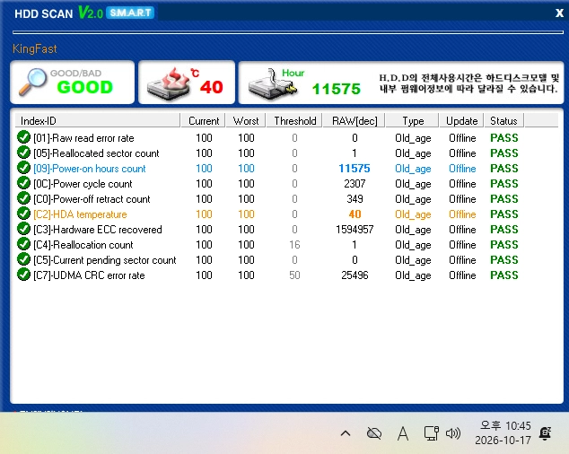Click the orange RAW value 40
The width and height of the screenshot is (569, 454).
click(x=355, y=214)
